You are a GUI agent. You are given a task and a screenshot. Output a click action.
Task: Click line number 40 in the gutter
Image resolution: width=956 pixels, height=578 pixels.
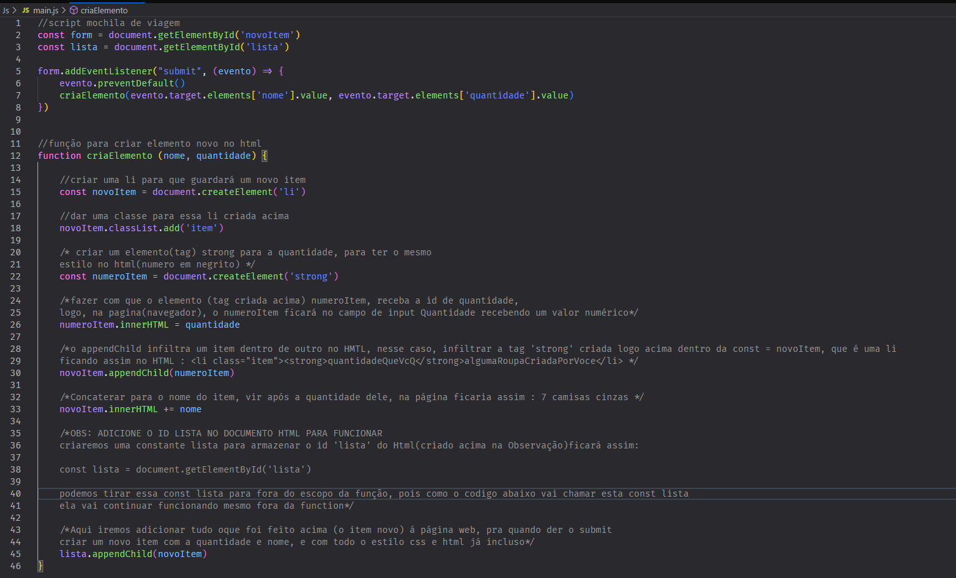click(x=16, y=494)
